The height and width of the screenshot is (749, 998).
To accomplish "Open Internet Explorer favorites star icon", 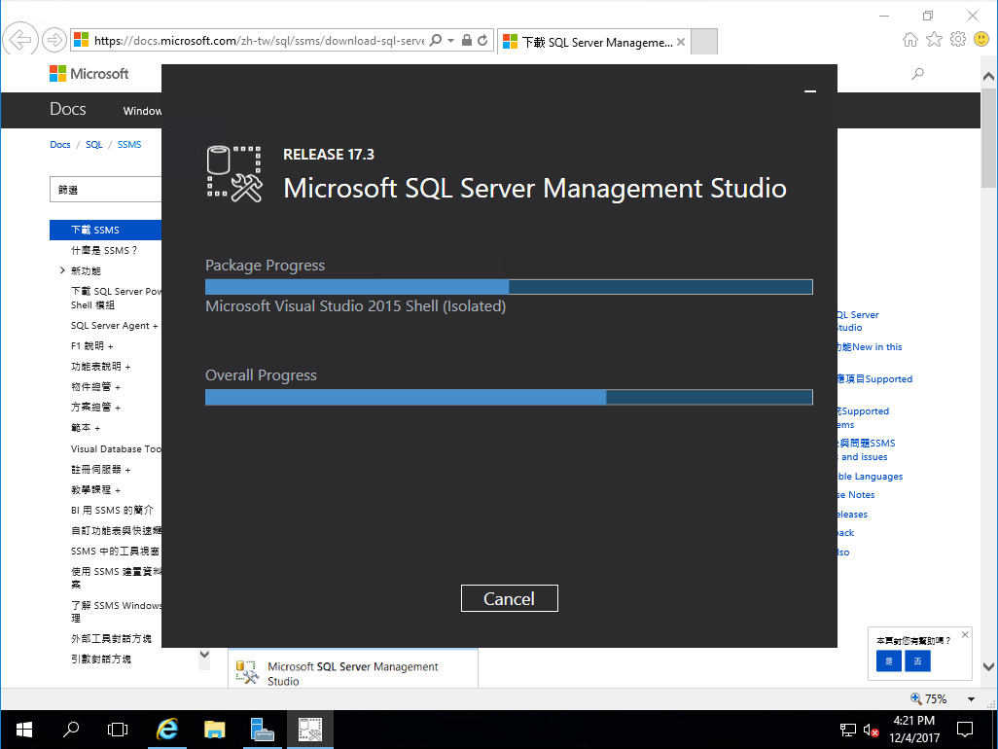I will pyautogui.click(x=935, y=39).
